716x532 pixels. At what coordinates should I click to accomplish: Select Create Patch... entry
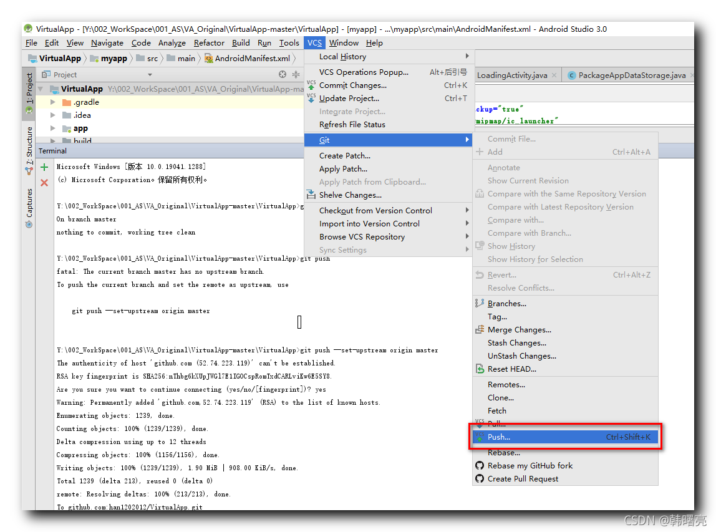point(389,156)
